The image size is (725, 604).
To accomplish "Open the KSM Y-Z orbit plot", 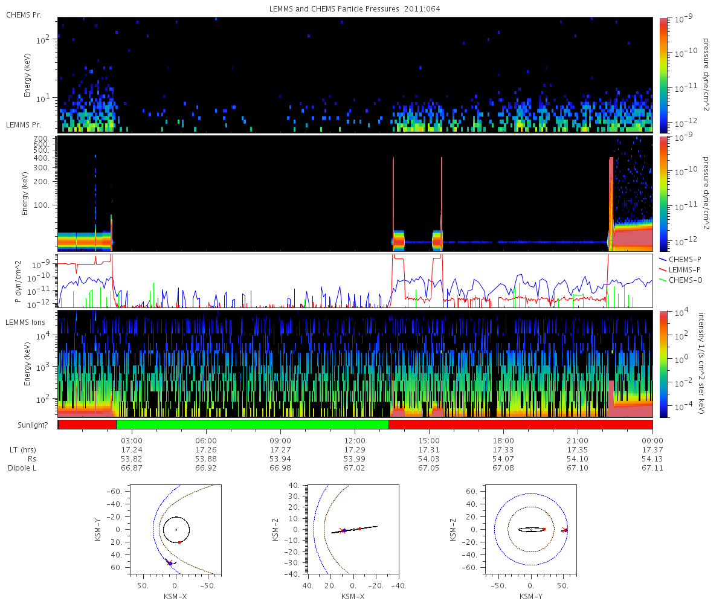I will pyautogui.click(x=531, y=529).
